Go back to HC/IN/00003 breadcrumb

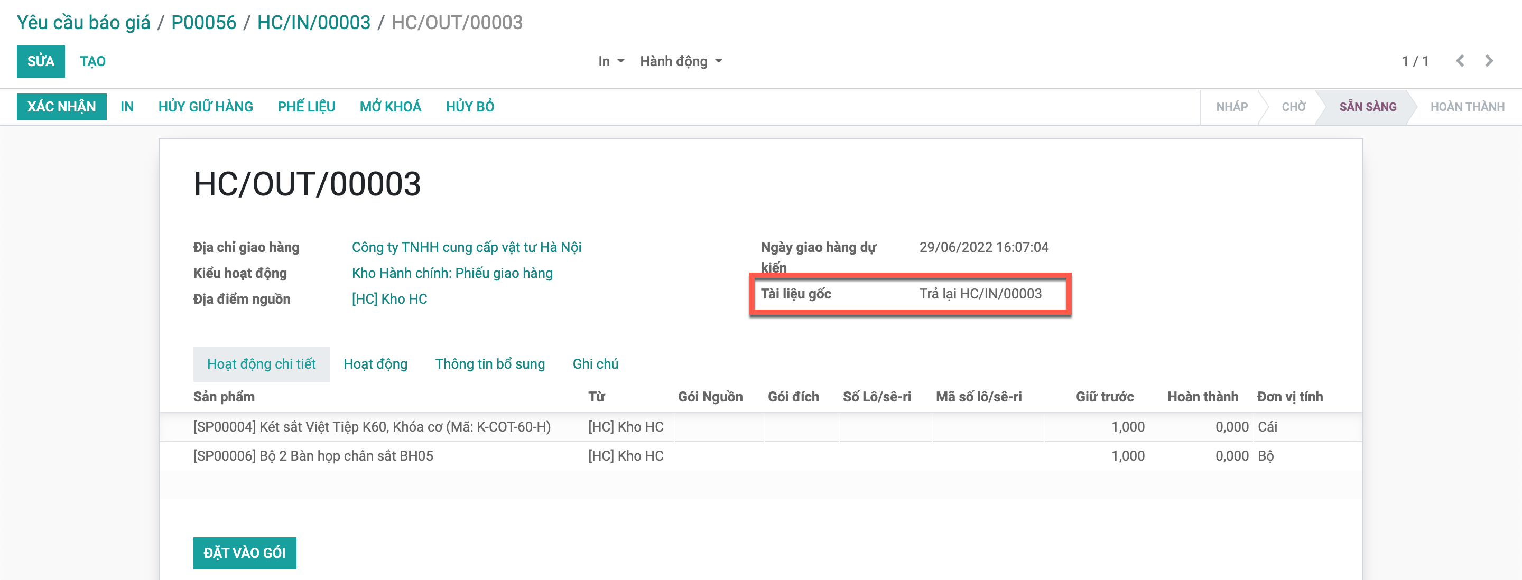tap(313, 22)
